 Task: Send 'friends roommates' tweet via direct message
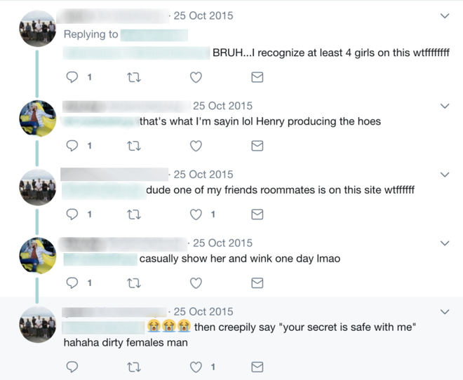pyautogui.click(x=257, y=215)
